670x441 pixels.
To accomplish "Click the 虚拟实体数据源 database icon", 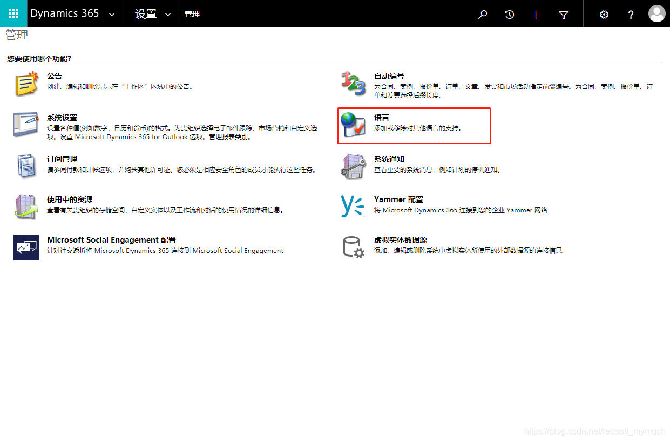I will pyautogui.click(x=354, y=247).
